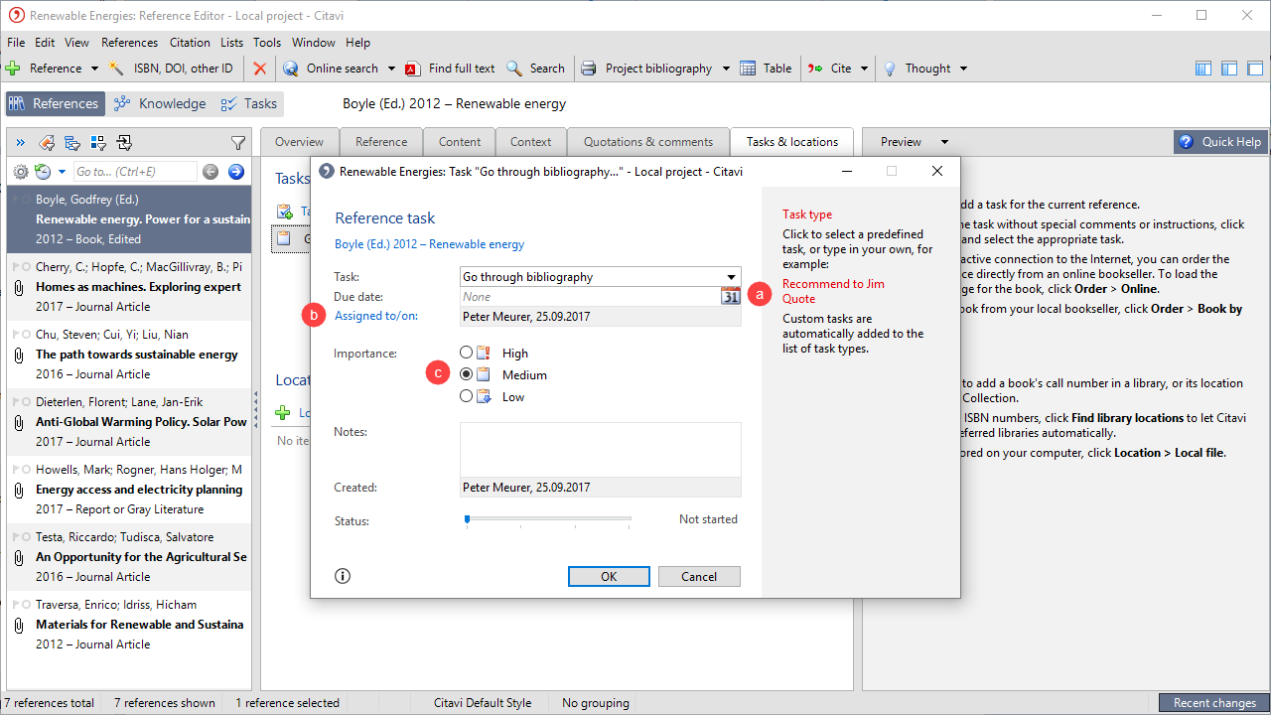Image resolution: width=1271 pixels, height=715 pixels.
Task: Switch to Tasks workspace
Action: click(249, 103)
